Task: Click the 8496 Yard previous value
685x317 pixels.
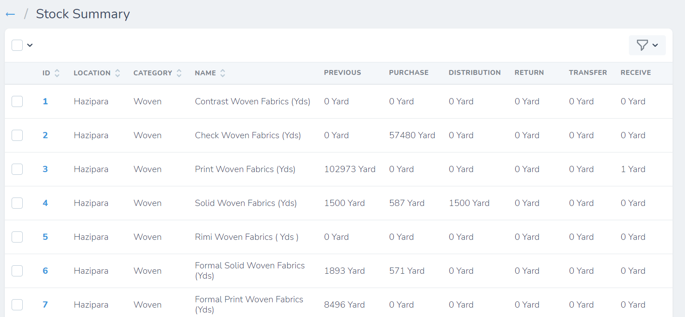Action: click(x=344, y=305)
